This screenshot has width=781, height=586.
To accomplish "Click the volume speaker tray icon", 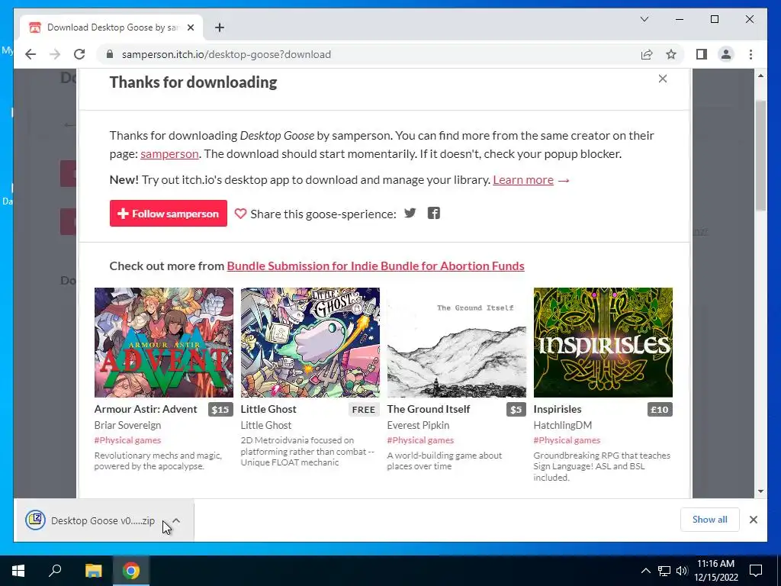I will pyautogui.click(x=682, y=571).
